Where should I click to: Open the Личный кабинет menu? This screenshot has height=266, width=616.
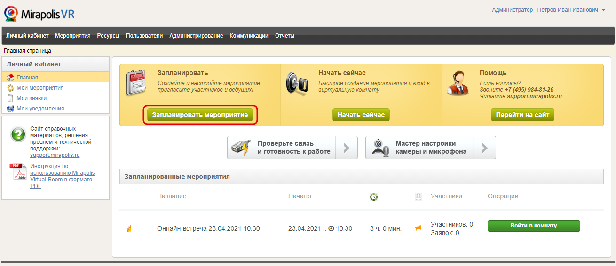tap(27, 36)
